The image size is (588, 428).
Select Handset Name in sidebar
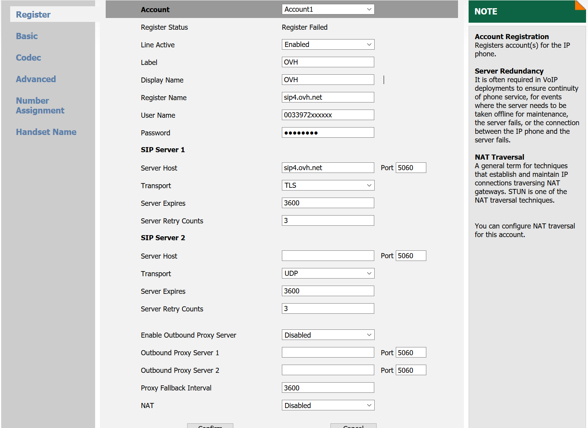(46, 132)
